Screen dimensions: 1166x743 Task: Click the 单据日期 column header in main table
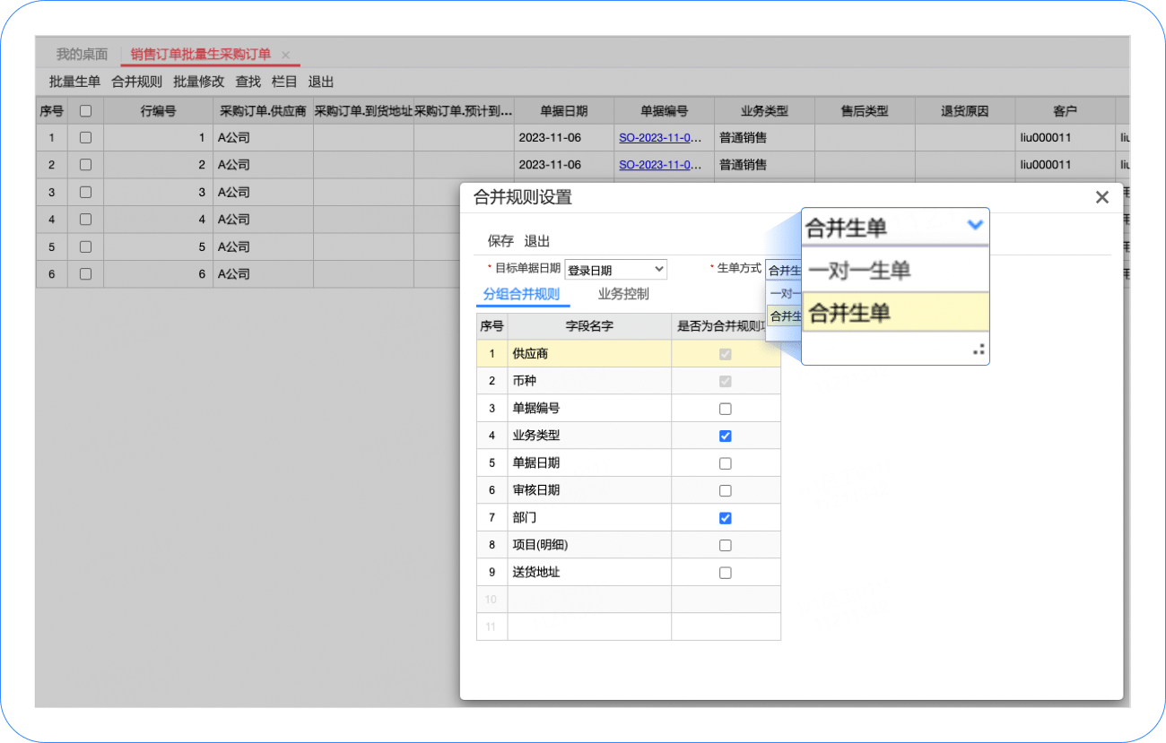click(x=564, y=111)
